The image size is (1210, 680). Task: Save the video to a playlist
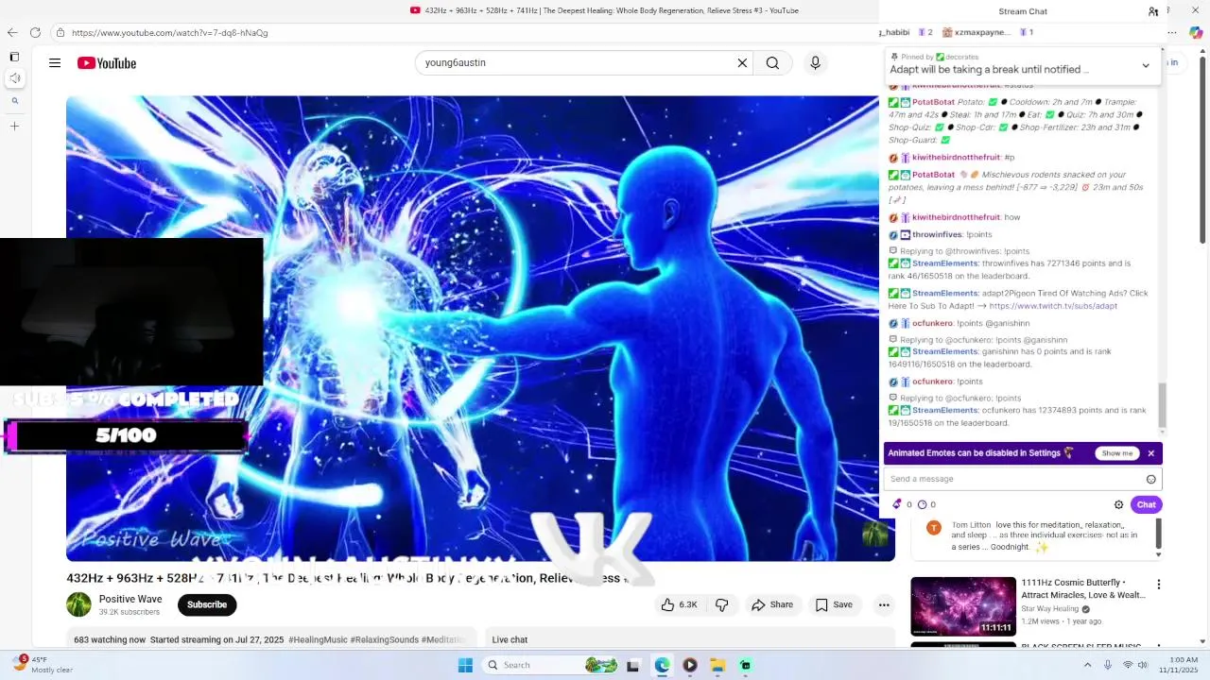pyautogui.click(x=834, y=604)
